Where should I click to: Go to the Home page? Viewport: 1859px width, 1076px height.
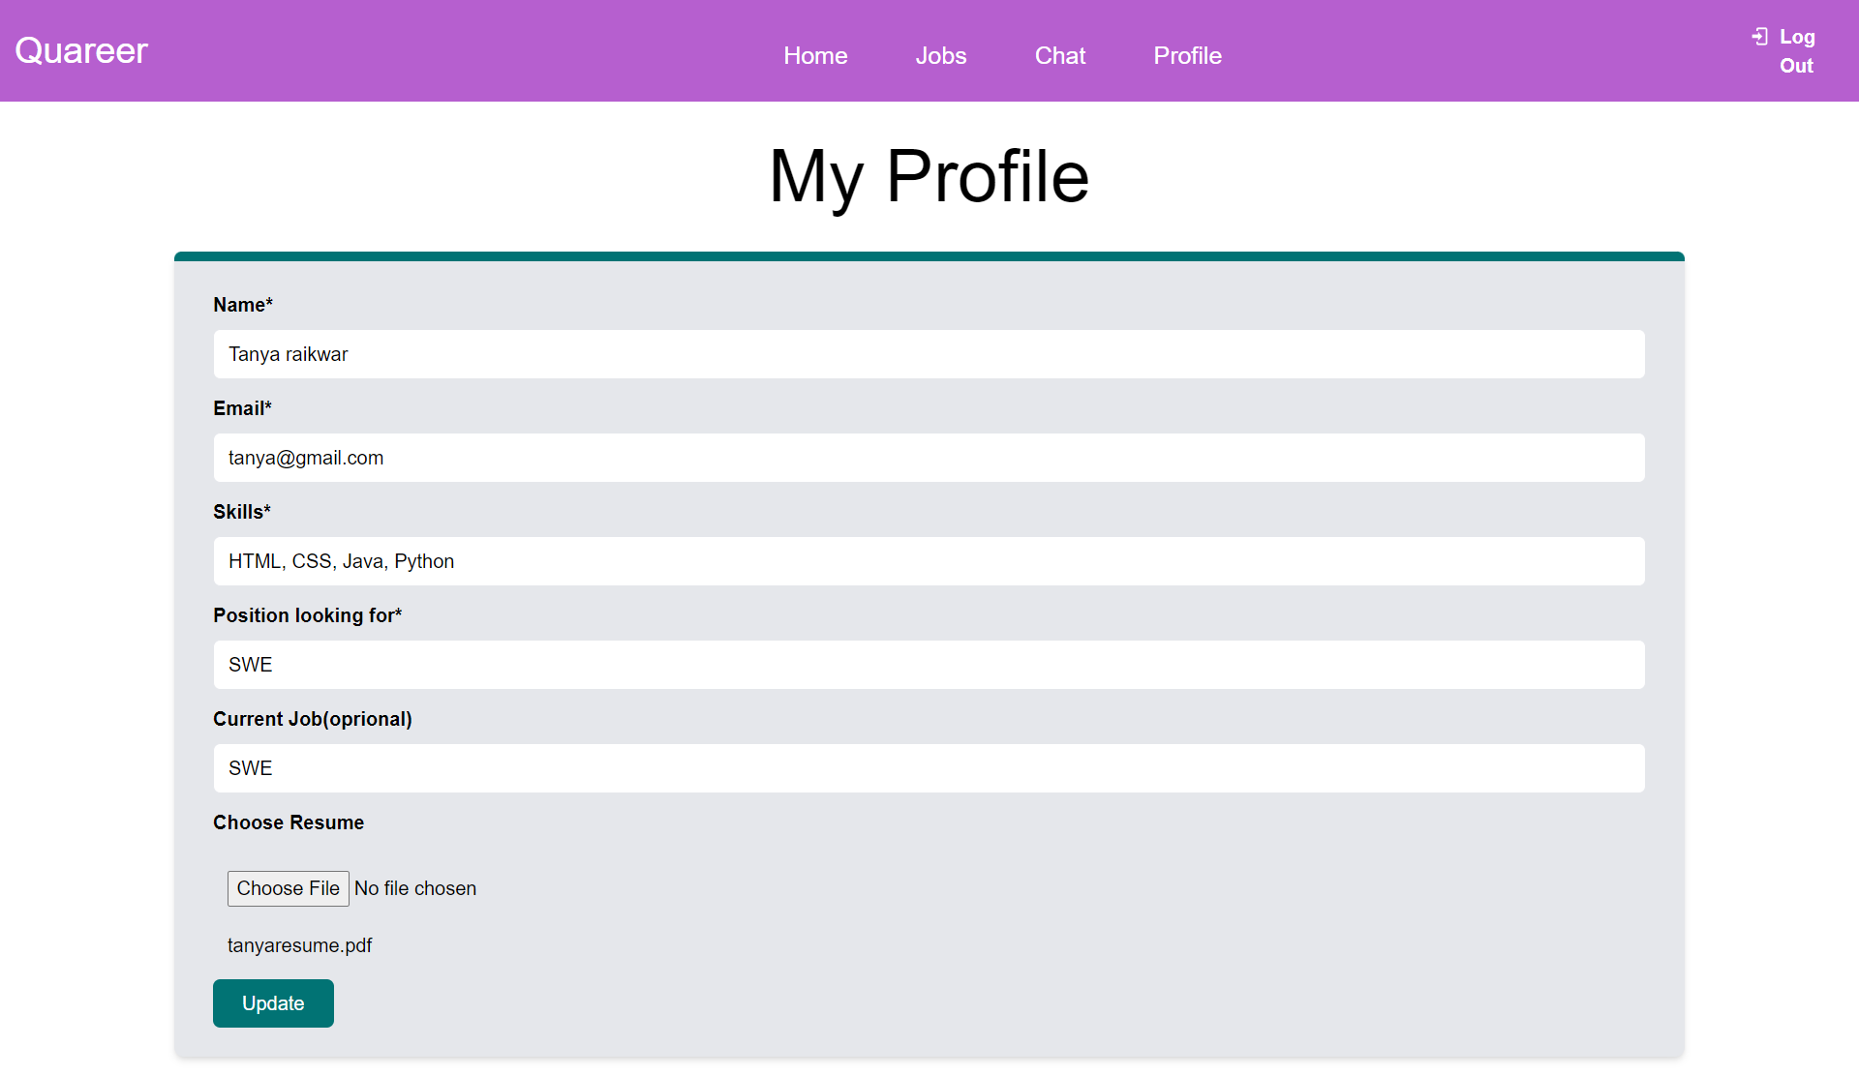pos(815,56)
